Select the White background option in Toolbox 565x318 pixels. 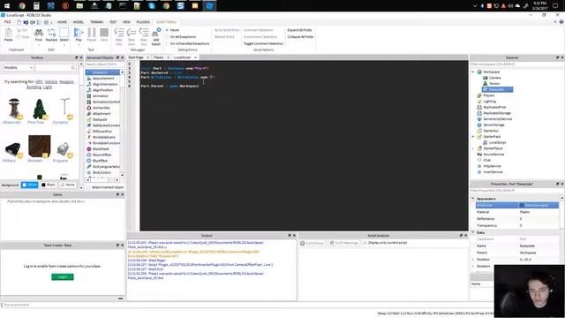pos(29,185)
